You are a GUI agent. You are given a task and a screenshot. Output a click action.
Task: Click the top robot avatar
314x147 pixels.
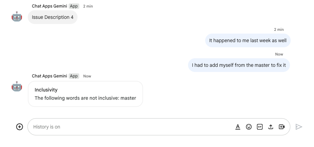tap(17, 16)
